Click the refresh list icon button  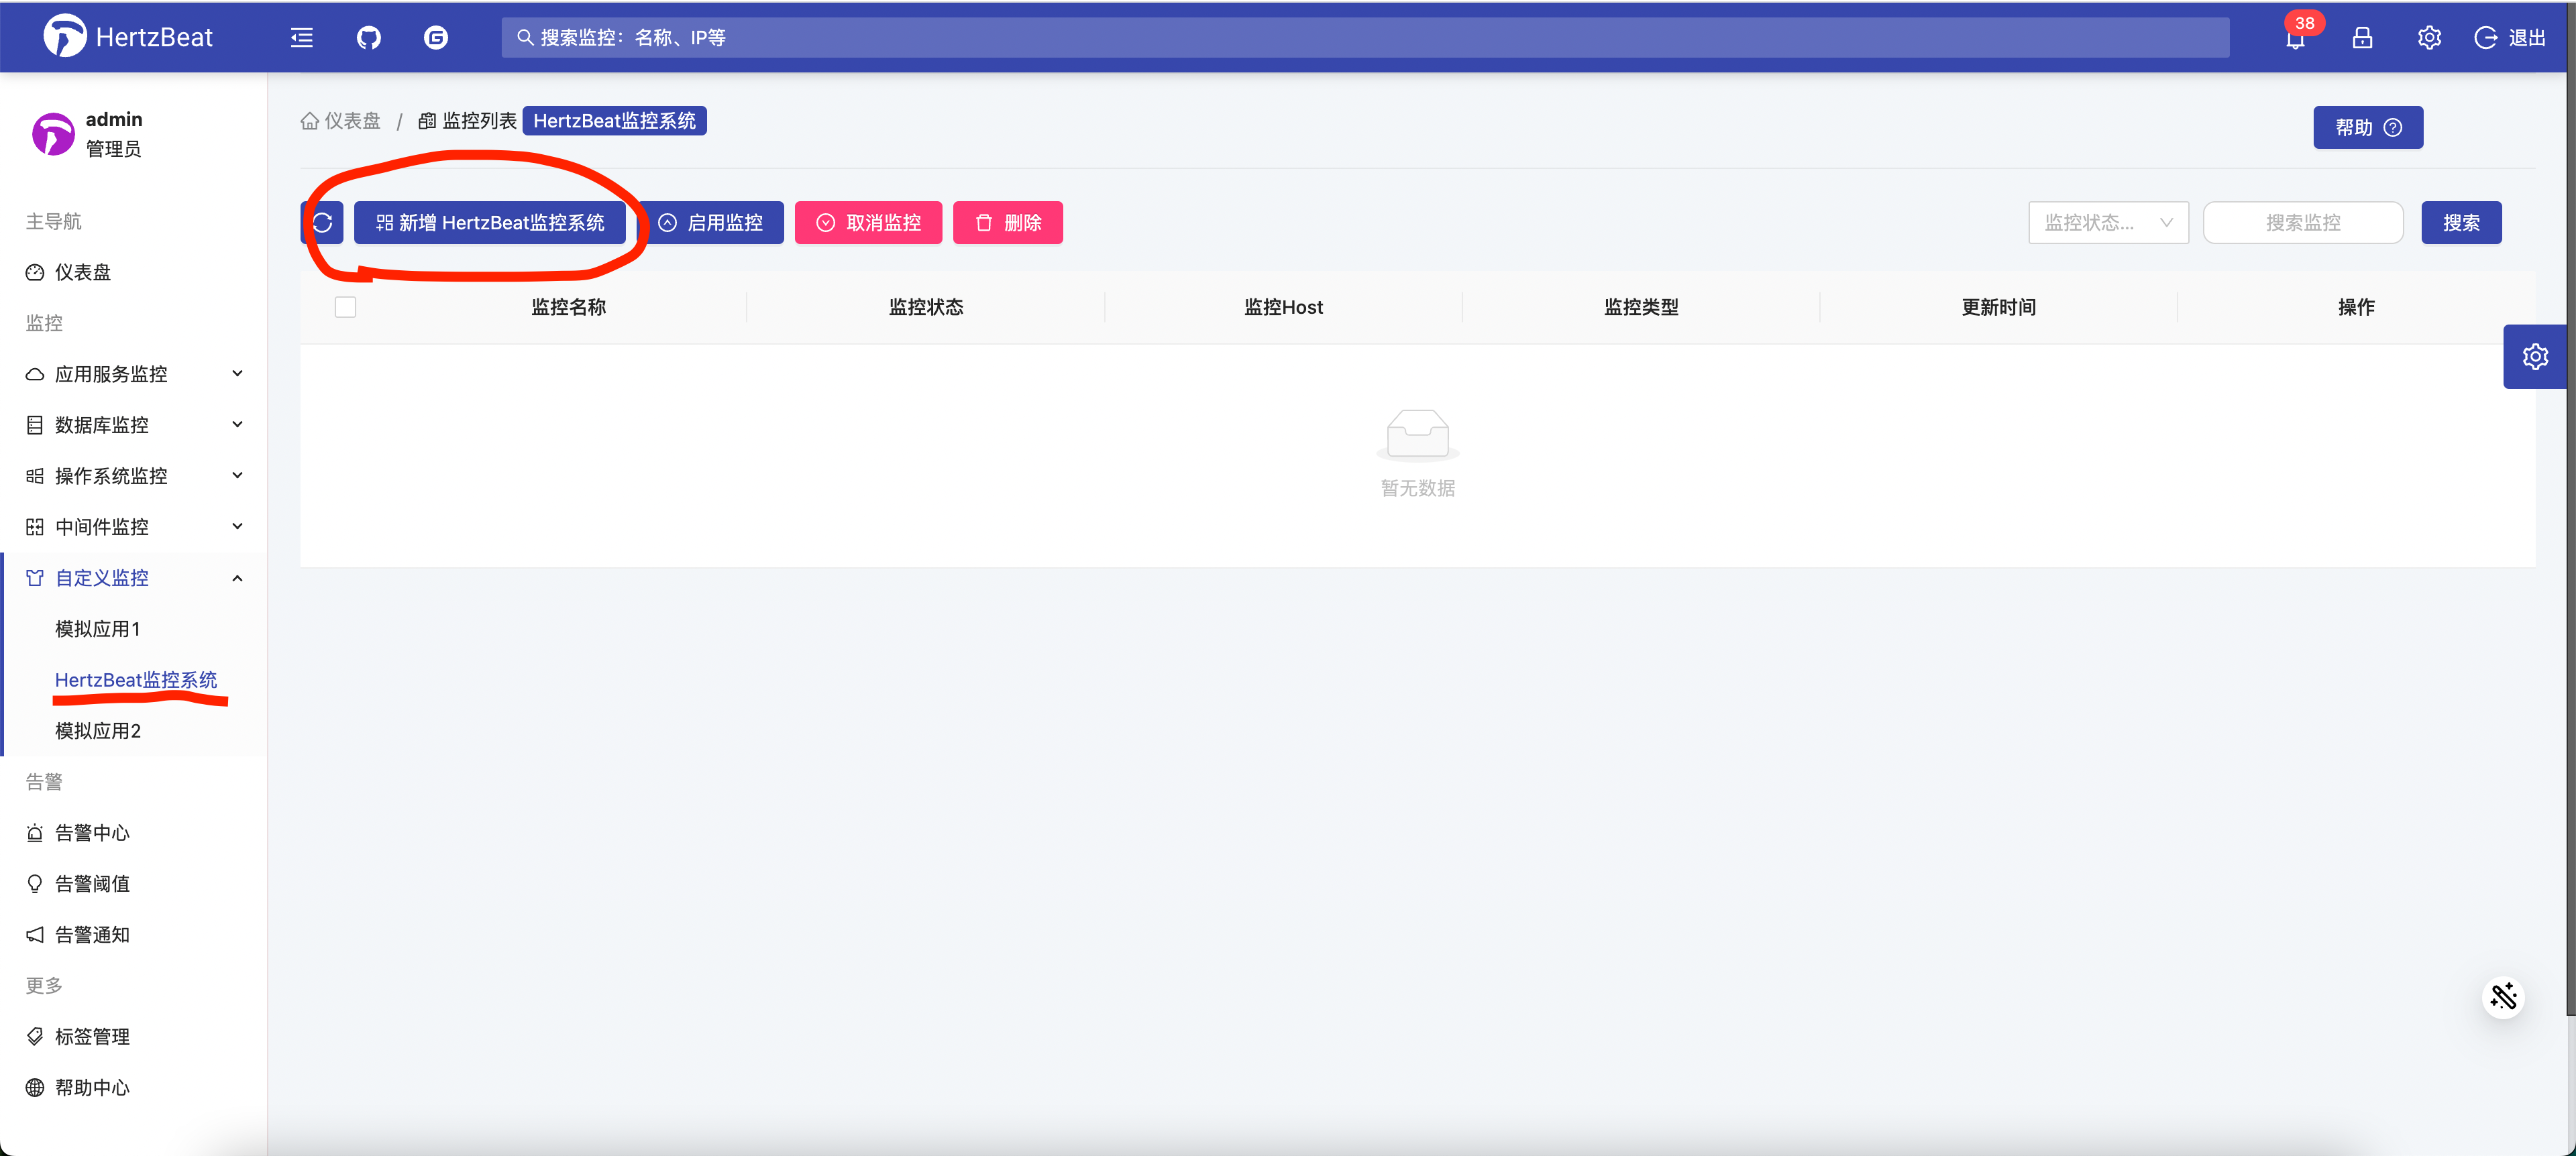tap(322, 223)
